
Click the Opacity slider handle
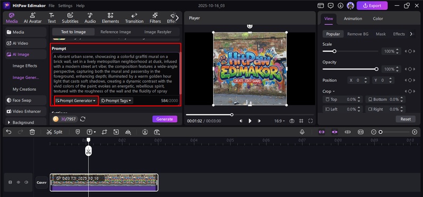[x=376, y=69]
